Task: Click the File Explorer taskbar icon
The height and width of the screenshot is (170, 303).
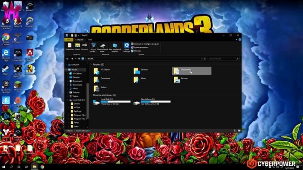Action: pos(35,167)
